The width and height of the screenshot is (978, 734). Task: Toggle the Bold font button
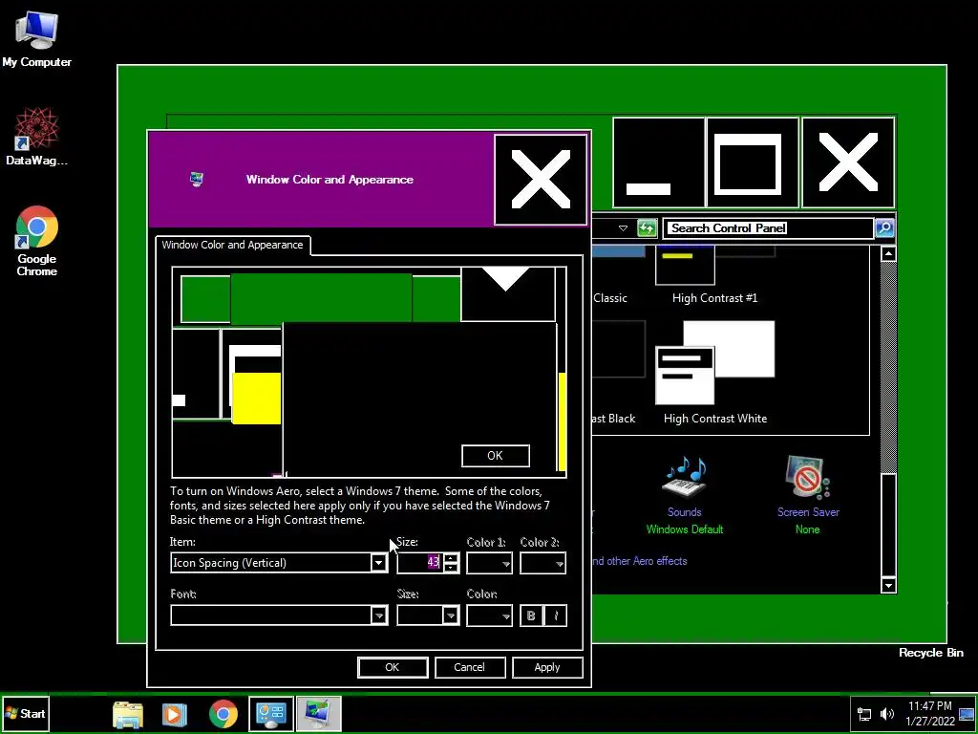pos(531,615)
